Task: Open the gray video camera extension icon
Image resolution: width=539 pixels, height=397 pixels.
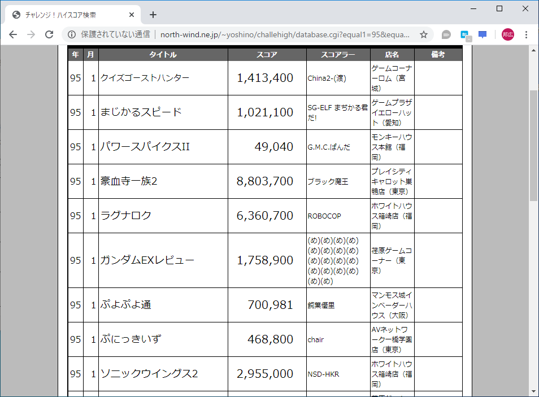Action: [446, 34]
